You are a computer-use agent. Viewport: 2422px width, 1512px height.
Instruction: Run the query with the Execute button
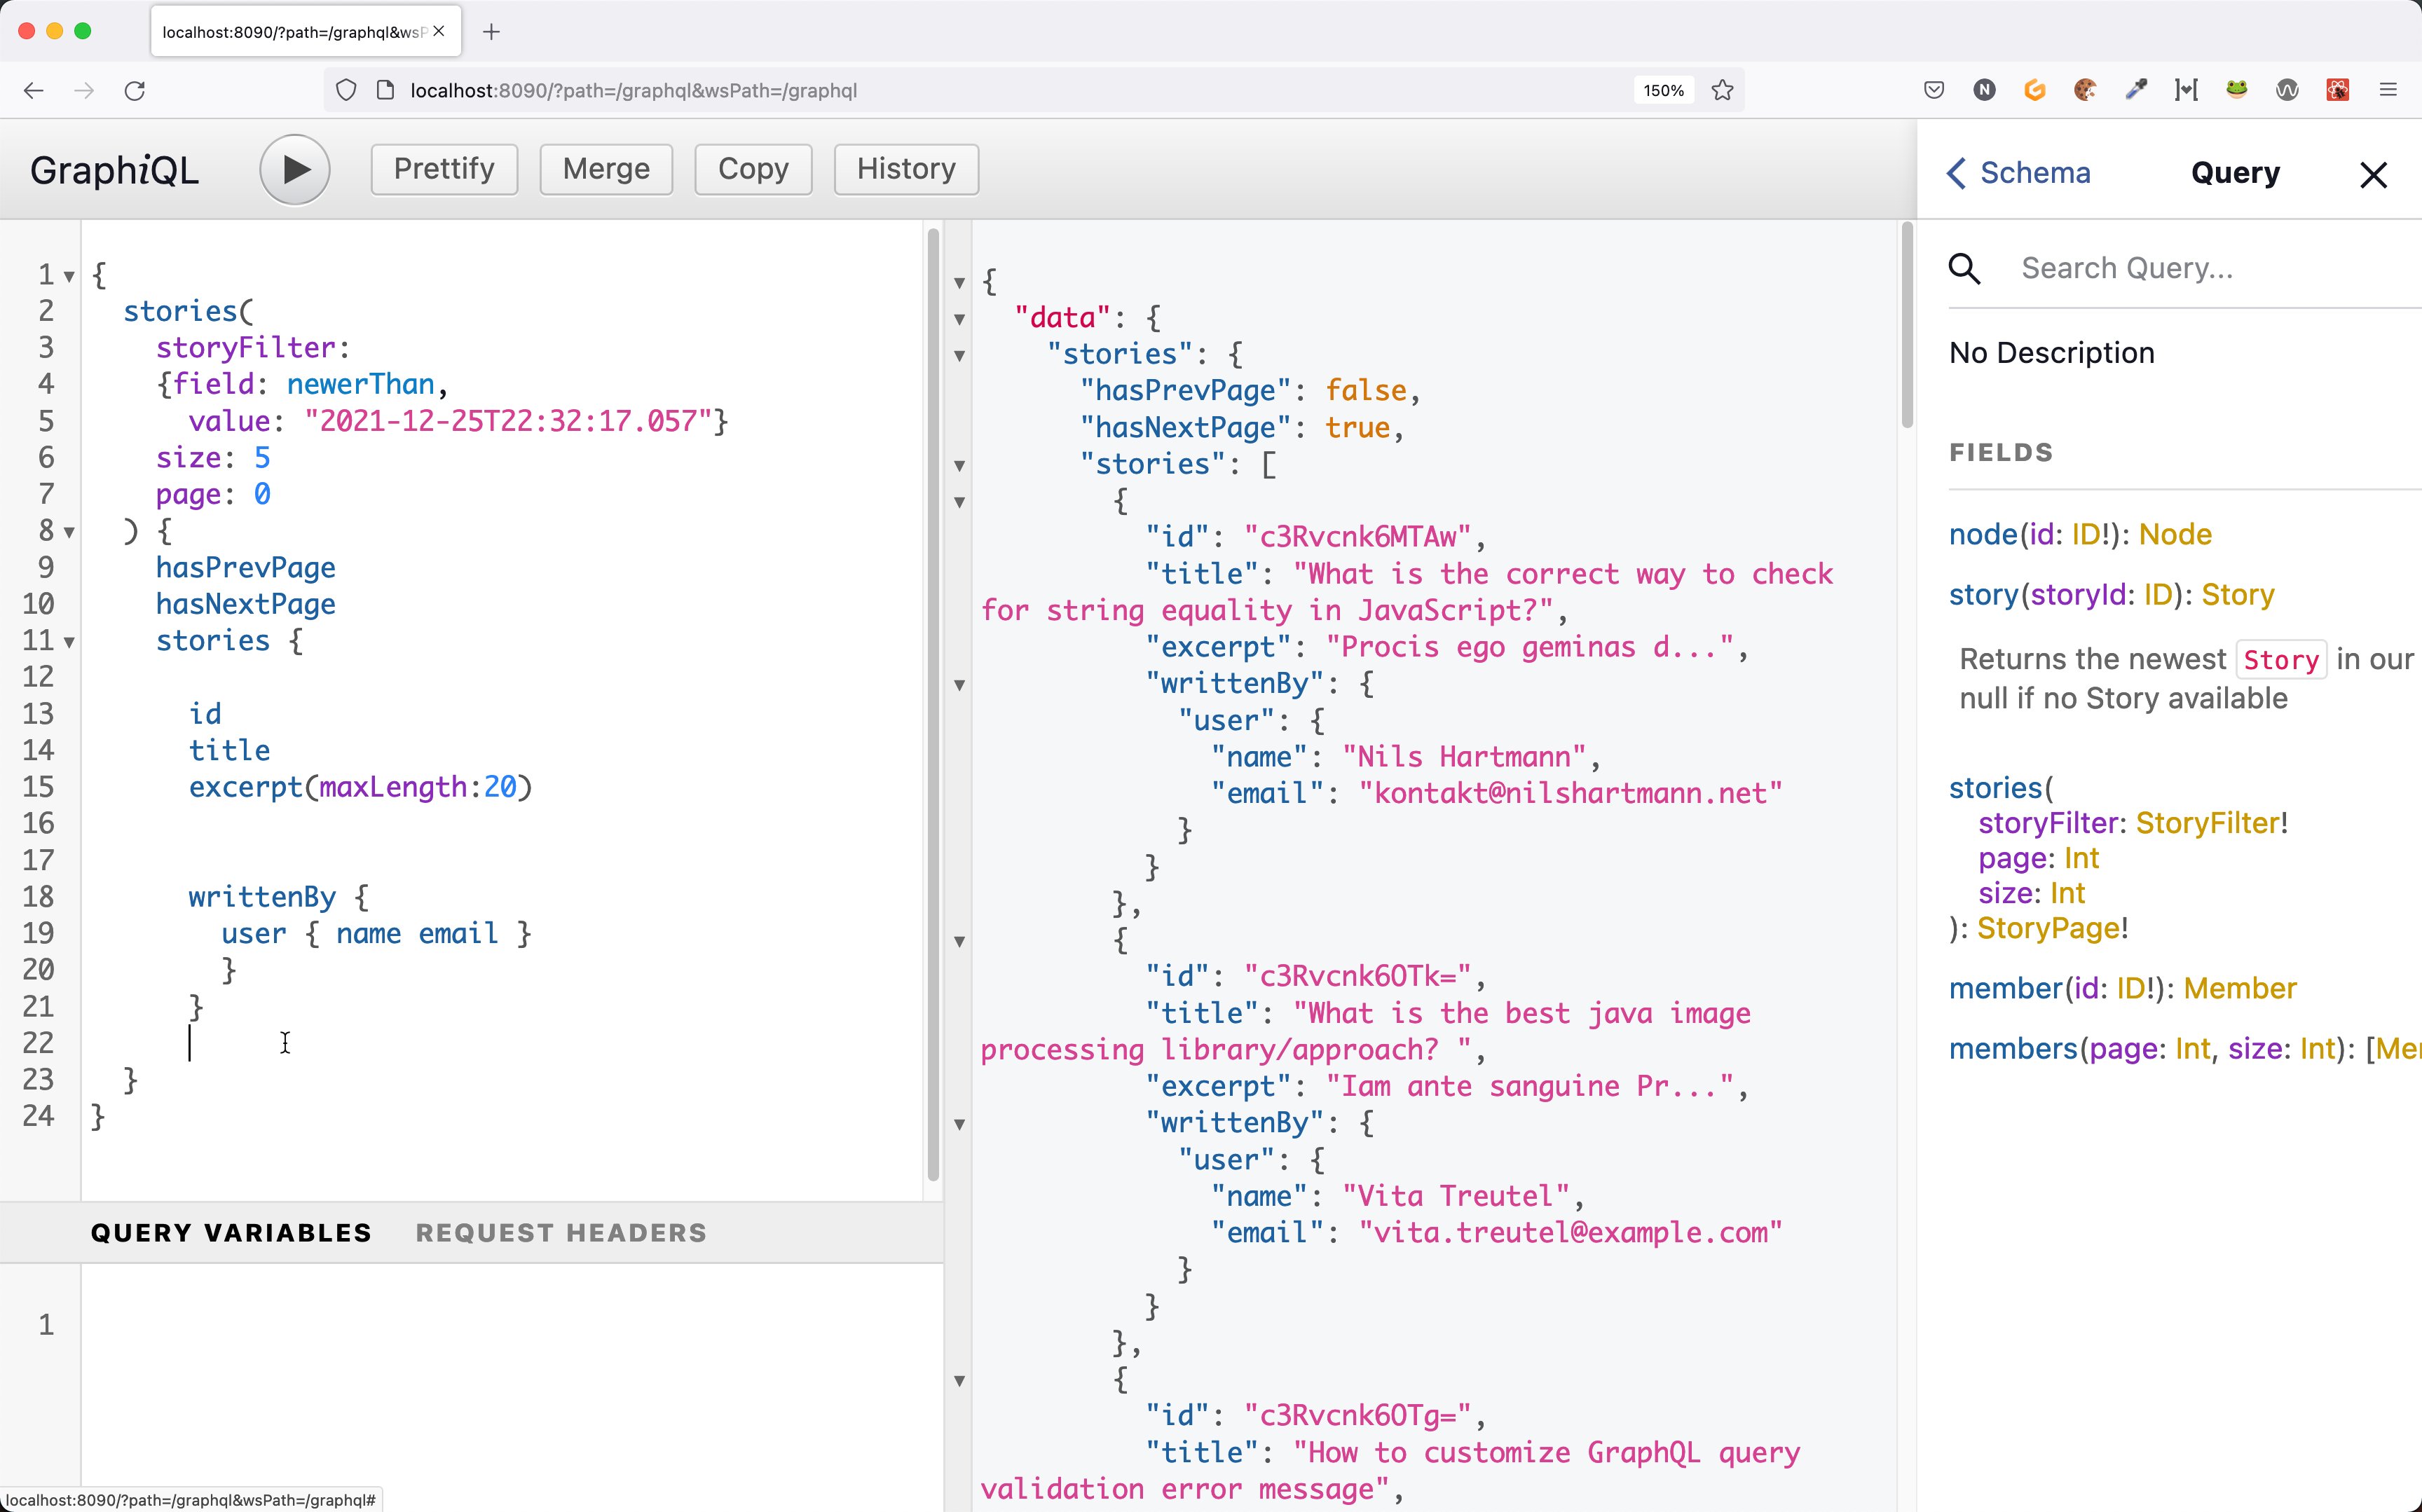(x=294, y=169)
